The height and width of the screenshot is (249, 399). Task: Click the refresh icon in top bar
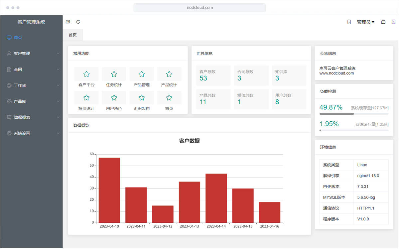[78, 22]
